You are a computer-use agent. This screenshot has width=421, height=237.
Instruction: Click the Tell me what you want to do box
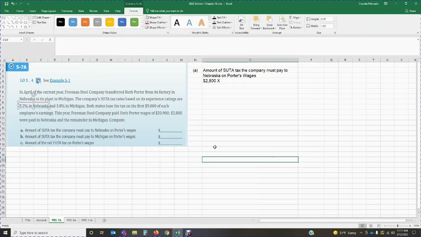[x=164, y=11]
